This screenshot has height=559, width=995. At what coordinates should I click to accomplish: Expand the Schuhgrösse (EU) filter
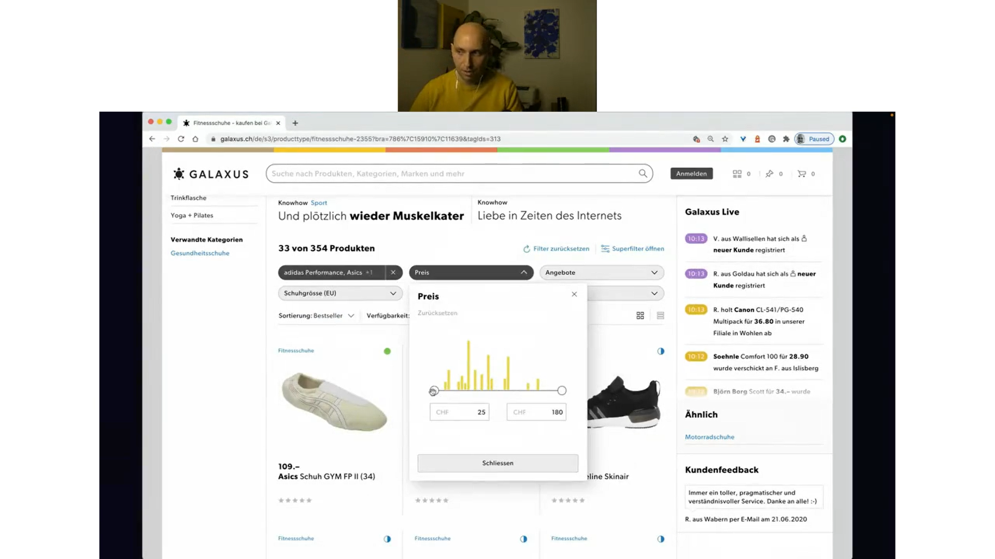(339, 293)
